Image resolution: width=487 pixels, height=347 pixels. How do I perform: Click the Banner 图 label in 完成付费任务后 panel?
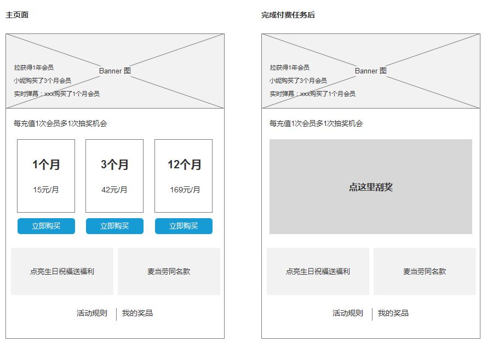pos(371,71)
